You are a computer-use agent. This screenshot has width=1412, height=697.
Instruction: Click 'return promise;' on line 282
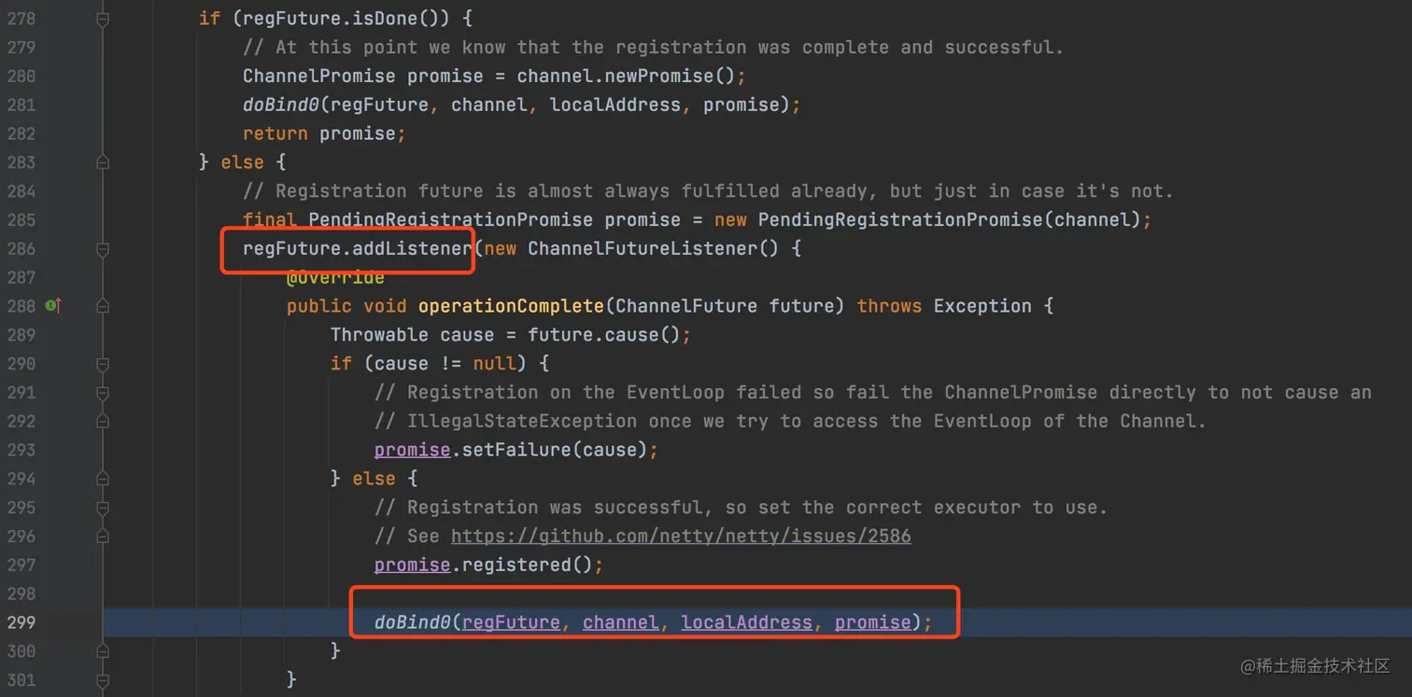click(x=324, y=133)
